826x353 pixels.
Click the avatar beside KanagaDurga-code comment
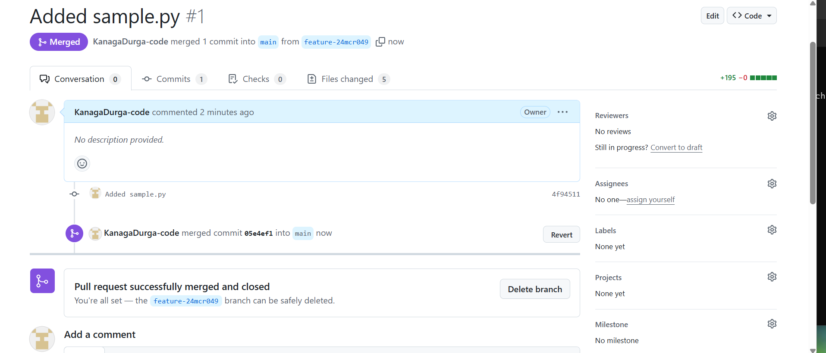(x=42, y=112)
